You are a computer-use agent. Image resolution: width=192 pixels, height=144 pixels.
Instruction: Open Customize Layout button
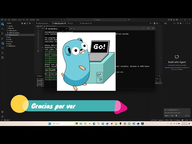(x=169, y=19)
